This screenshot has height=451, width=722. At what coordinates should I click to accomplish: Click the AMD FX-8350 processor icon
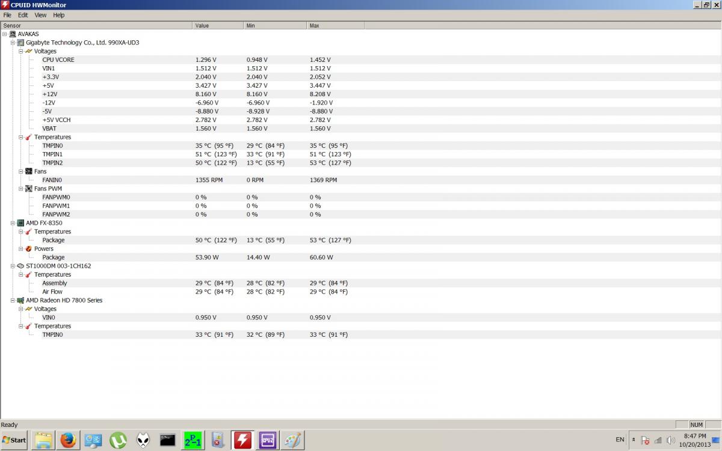click(20, 222)
